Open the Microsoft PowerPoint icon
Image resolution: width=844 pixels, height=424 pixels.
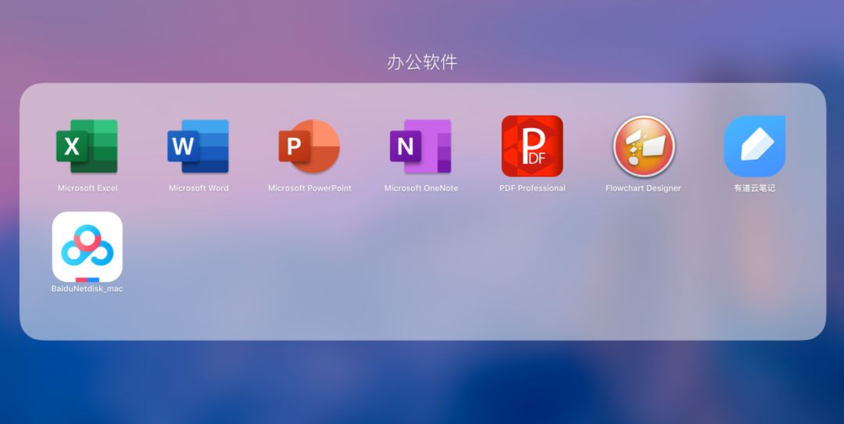click(309, 146)
